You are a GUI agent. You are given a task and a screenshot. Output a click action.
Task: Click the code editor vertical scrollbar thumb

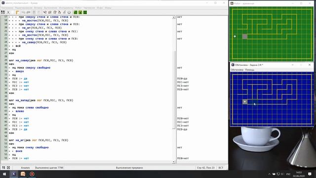pos(173,90)
